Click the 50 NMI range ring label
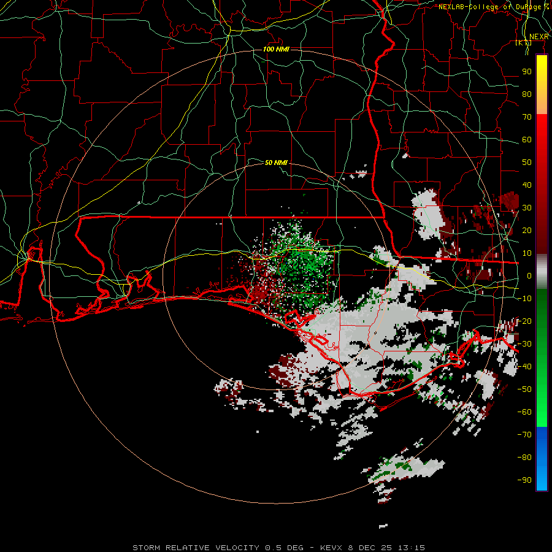Screen dimensions: 552x552 pos(276,163)
